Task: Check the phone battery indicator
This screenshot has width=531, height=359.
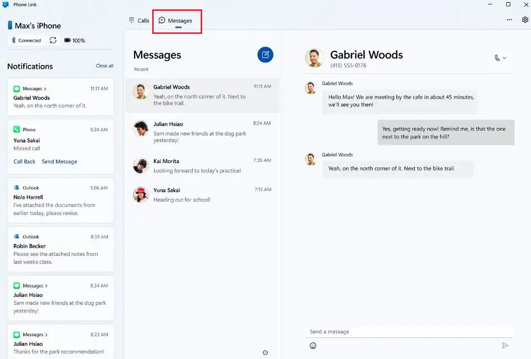Action: point(74,40)
